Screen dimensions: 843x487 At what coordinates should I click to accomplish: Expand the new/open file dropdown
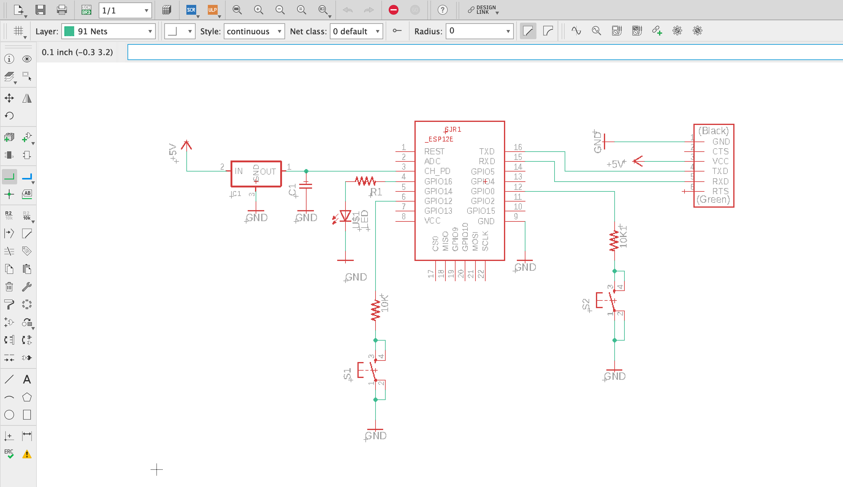(x=26, y=16)
